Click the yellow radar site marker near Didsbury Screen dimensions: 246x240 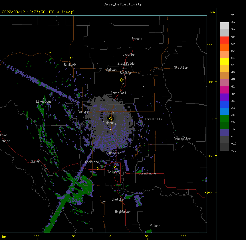point(111,119)
